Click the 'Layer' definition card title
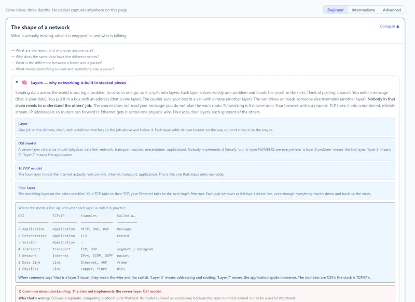 pos(23,124)
